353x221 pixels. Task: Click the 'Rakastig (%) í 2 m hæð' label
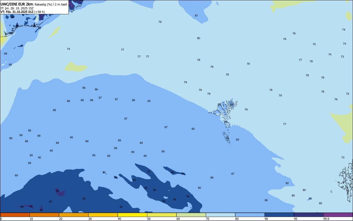click(51, 4)
